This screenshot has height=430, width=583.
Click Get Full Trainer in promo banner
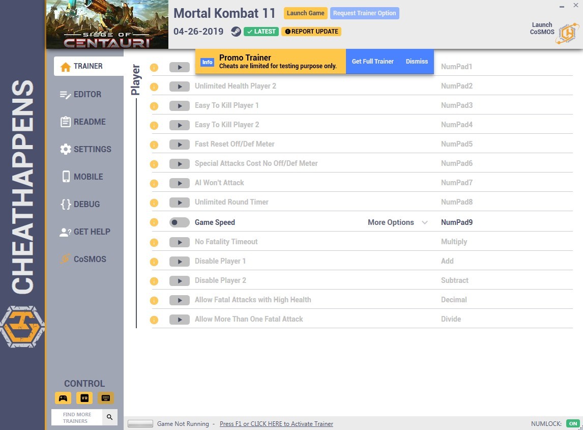pyautogui.click(x=372, y=62)
